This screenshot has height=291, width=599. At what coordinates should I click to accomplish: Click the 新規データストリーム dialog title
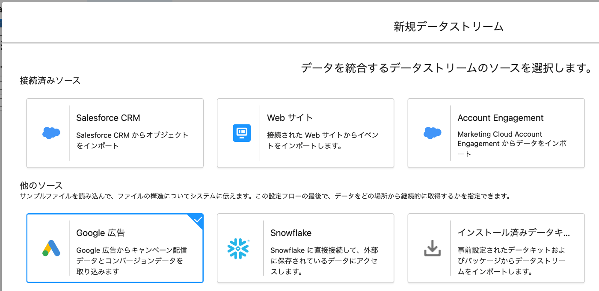(448, 26)
